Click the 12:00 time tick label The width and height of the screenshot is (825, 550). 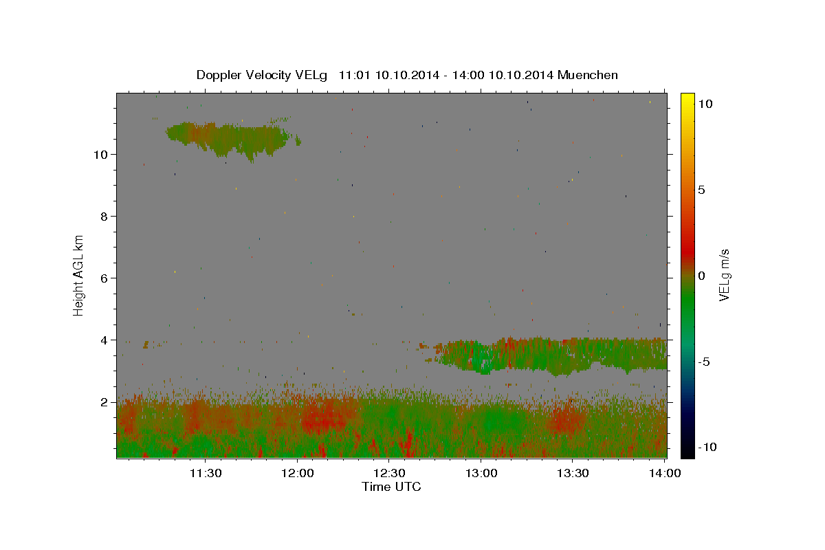pos(297,473)
